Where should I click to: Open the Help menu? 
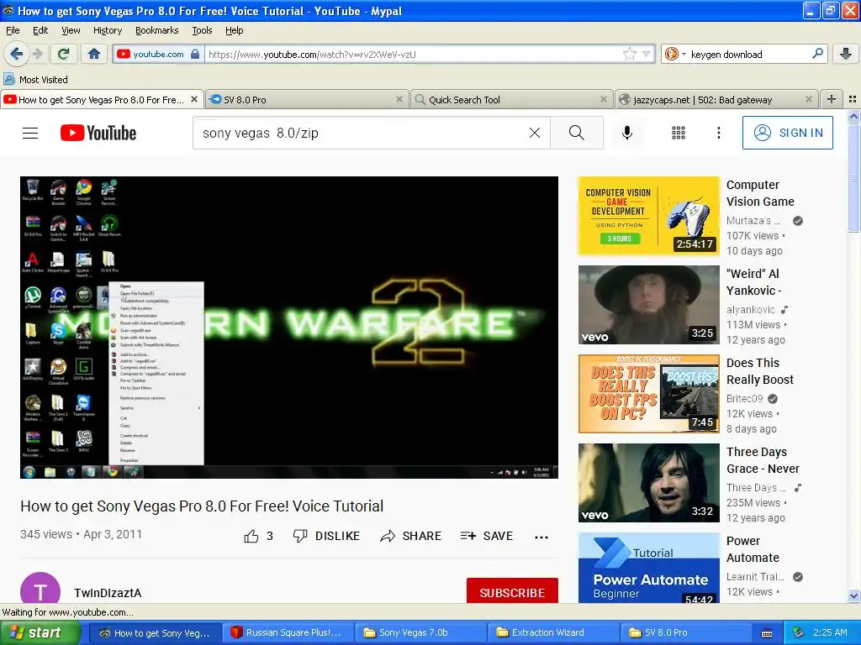tap(235, 30)
